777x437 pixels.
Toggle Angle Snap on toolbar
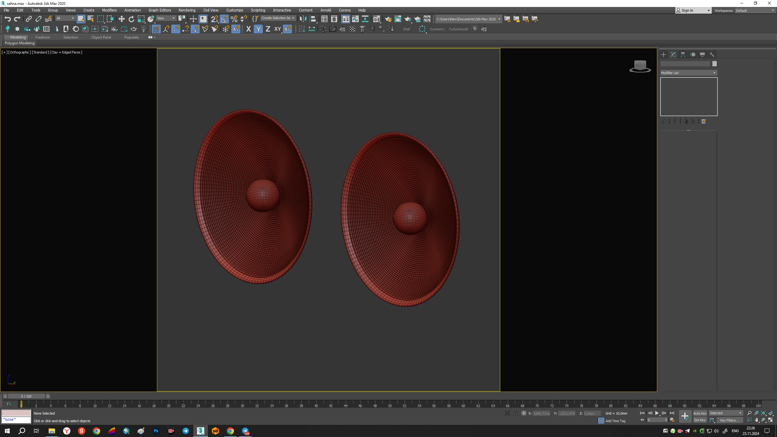[224, 19]
